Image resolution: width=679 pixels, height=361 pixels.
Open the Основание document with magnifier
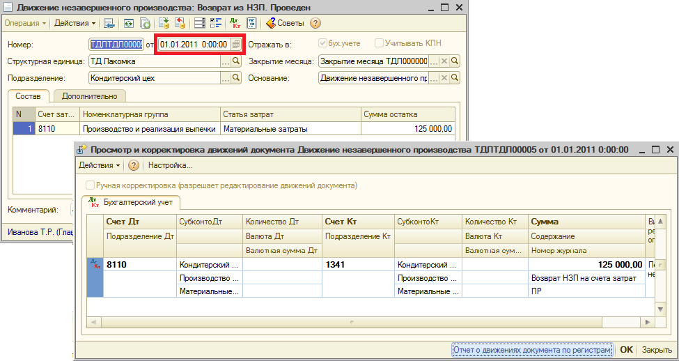(455, 78)
